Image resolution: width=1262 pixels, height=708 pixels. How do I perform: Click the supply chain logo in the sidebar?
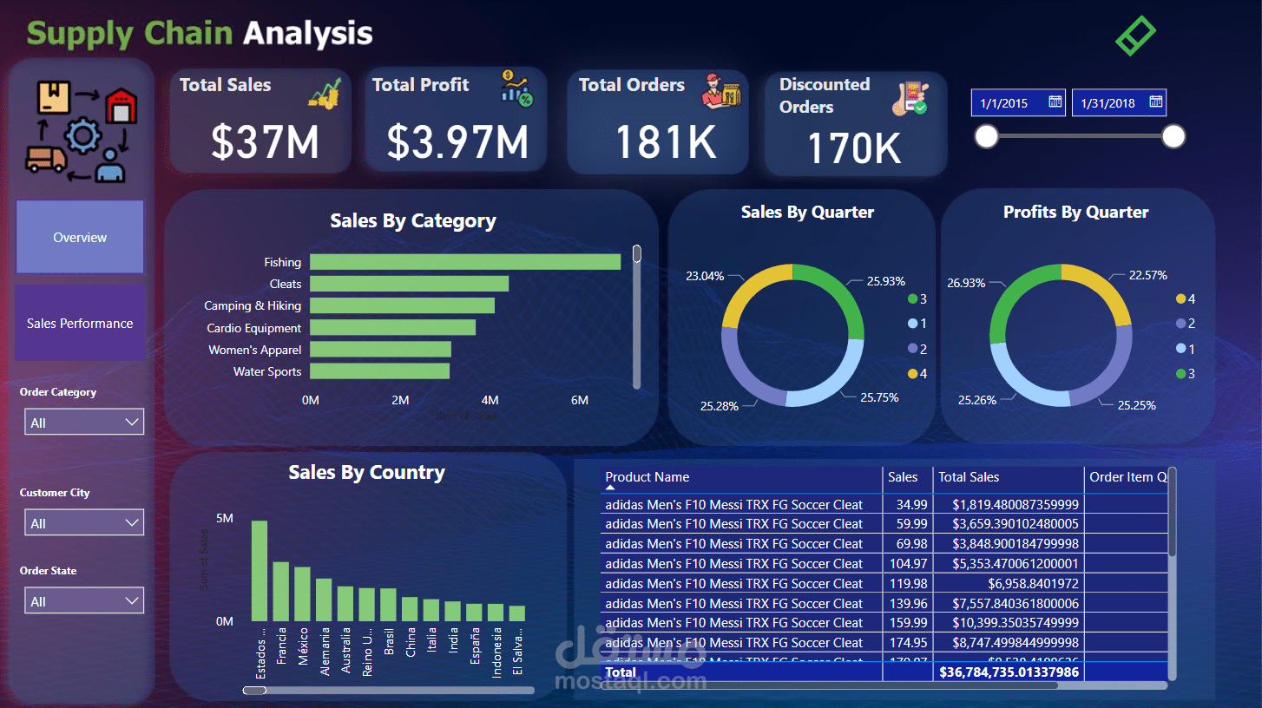[79, 128]
